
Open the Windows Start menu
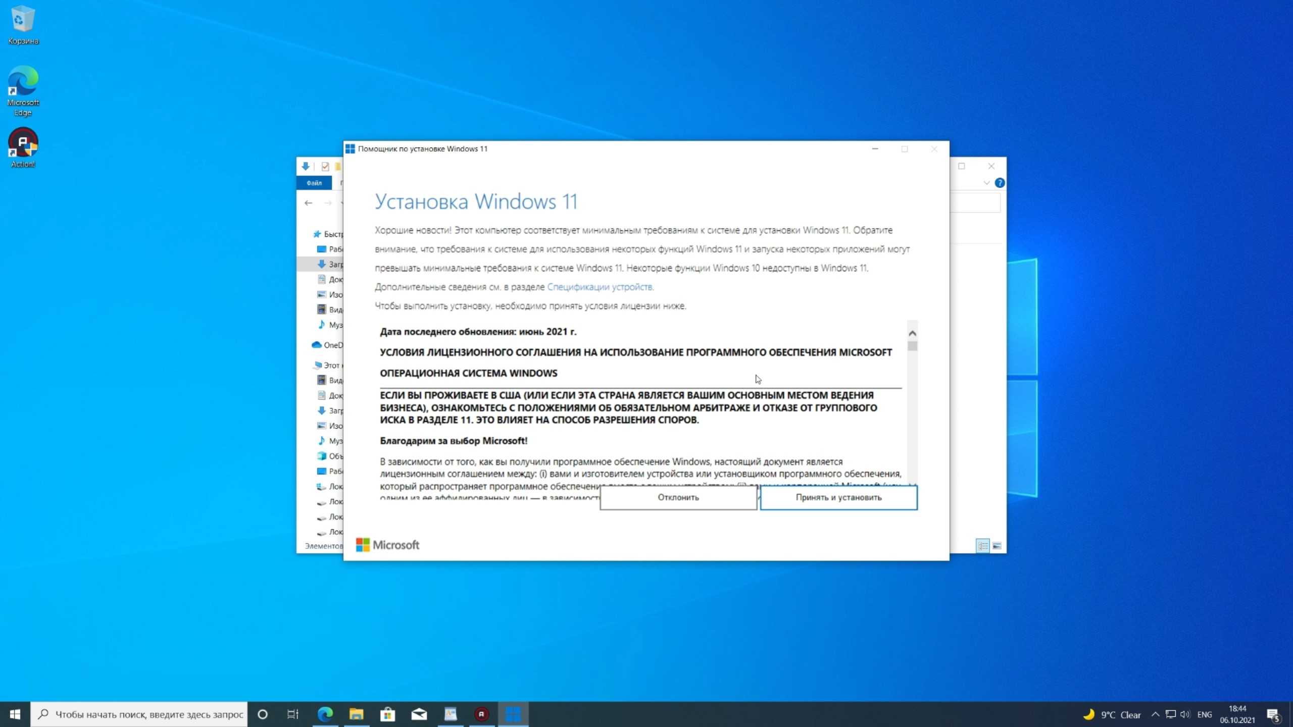15,714
